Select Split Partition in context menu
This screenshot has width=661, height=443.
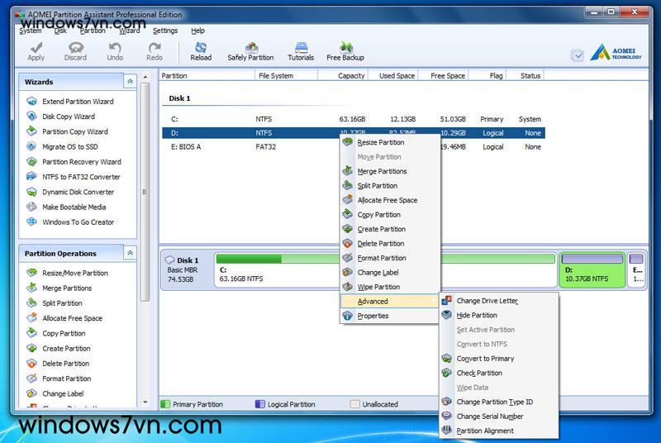pyautogui.click(x=389, y=186)
